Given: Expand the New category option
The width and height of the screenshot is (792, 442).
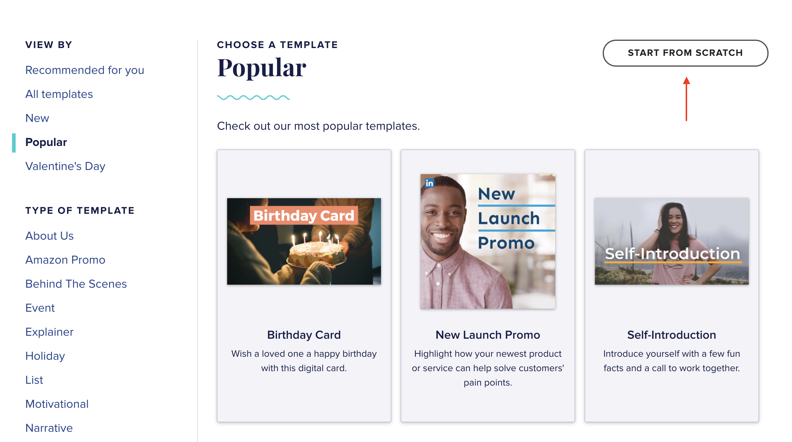Looking at the screenshot, I should (37, 117).
